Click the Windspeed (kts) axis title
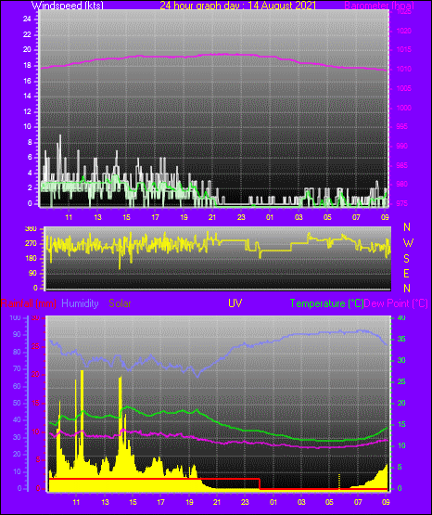Image resolution: width=432 pixels, height=515 pixels. tap(68, 6)
